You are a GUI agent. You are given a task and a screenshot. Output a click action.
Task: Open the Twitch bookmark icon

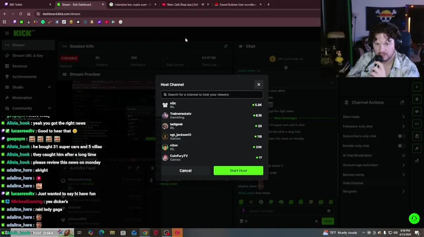[15, 22]
